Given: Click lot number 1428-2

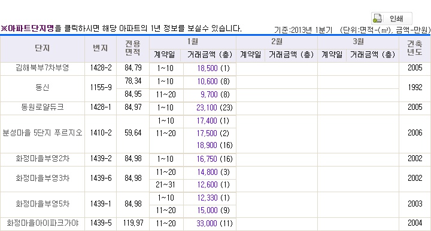Looking at the screenshot, I should click(101, 68).
